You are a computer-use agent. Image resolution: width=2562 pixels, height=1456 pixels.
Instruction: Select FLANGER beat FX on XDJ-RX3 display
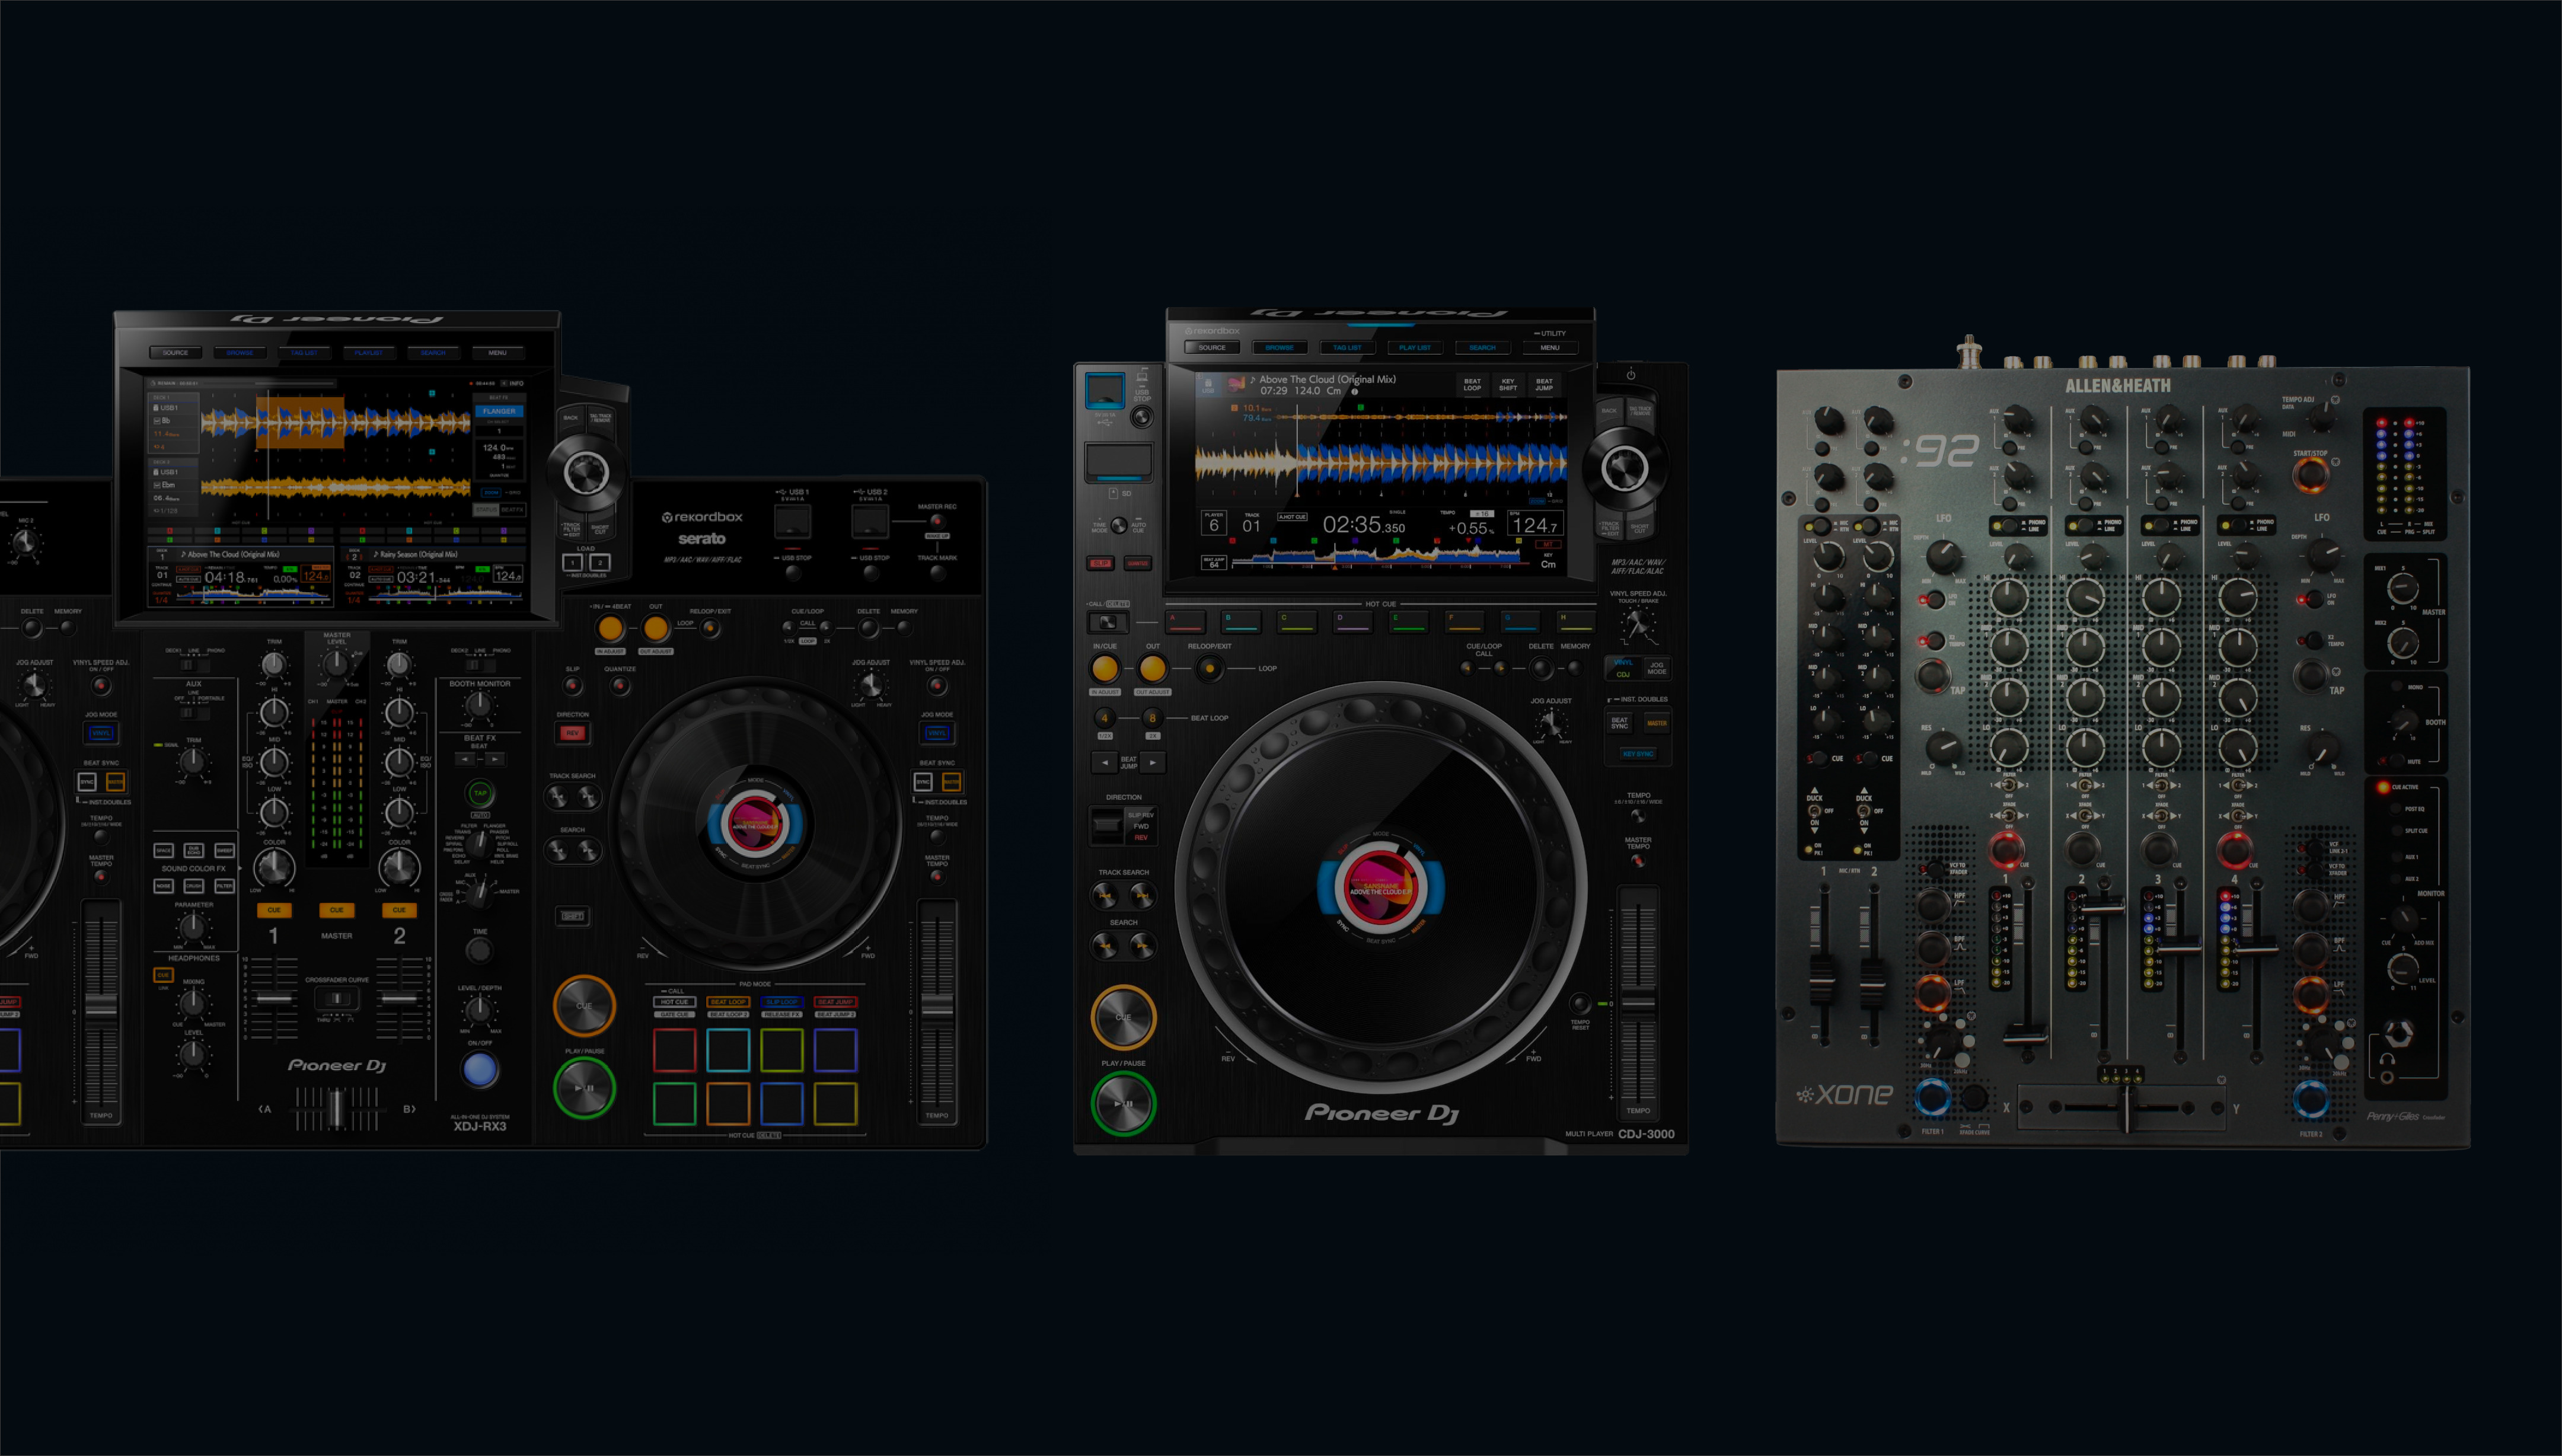point(499,411)
